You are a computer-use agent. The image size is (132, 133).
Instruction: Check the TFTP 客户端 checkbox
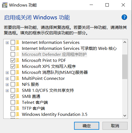[x=13, y=108]
